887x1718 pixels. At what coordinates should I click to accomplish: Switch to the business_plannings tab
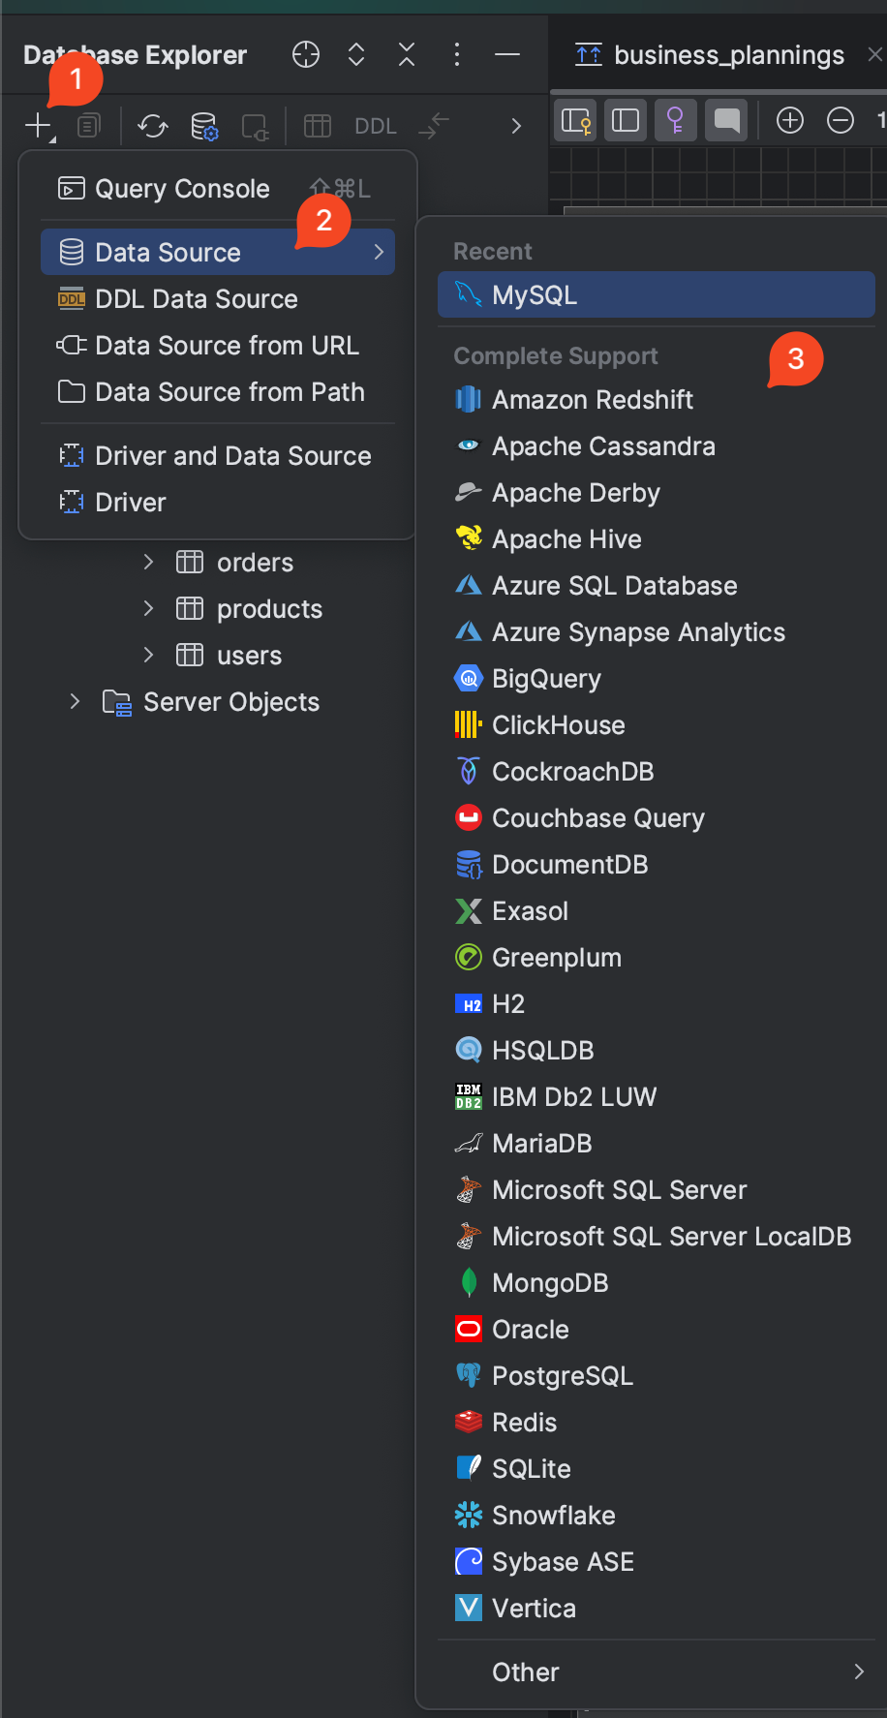(x=728, y=55)
